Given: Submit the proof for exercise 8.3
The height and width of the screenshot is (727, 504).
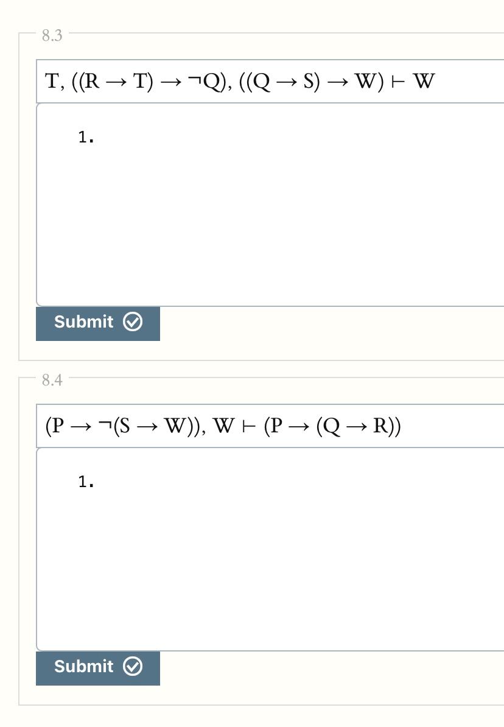Looking at the screenshot, I should [97, 322].
